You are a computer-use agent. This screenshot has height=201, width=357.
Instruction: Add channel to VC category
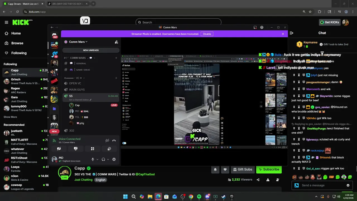pyautogui.click(x=116, y=78)
